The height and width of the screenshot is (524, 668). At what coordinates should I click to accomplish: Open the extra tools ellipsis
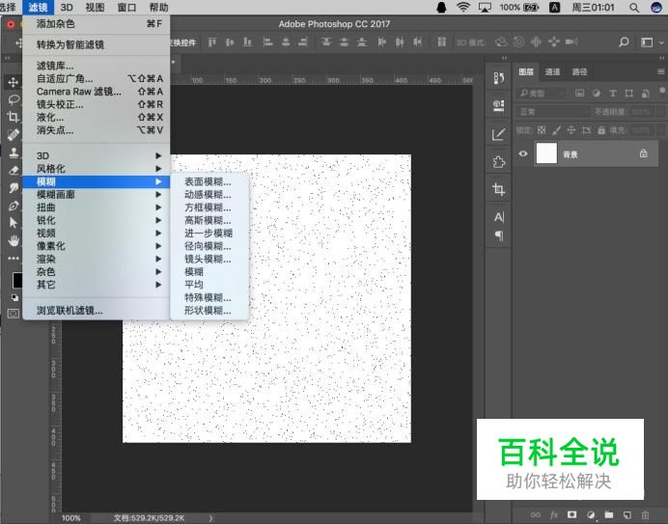point(14,259)
